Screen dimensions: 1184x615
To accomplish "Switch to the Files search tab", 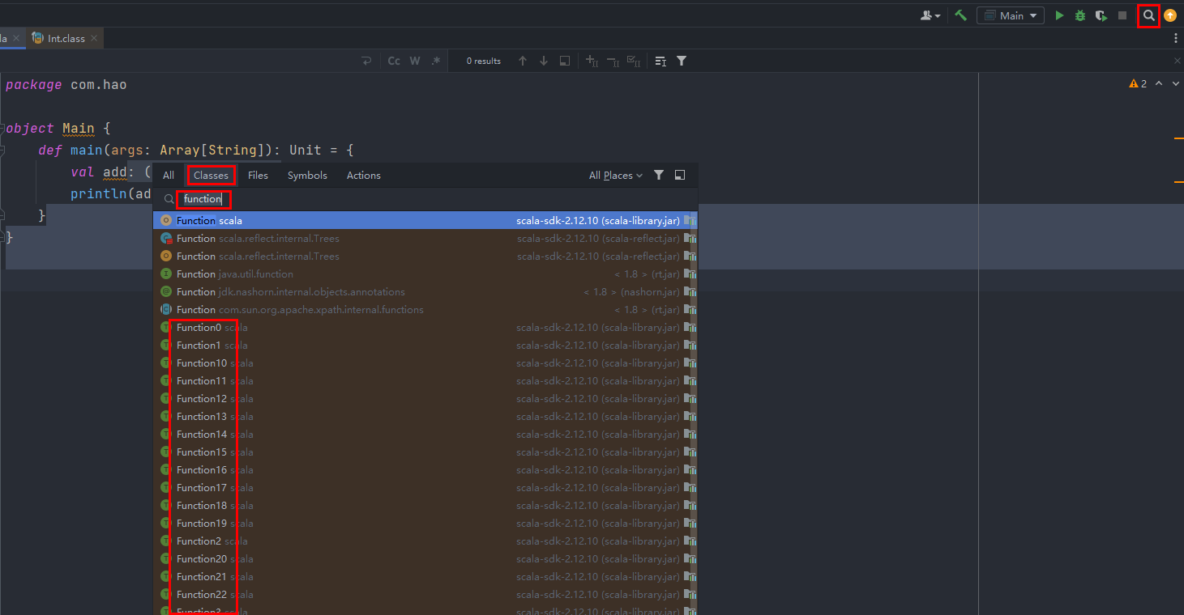I will [258, 176].
